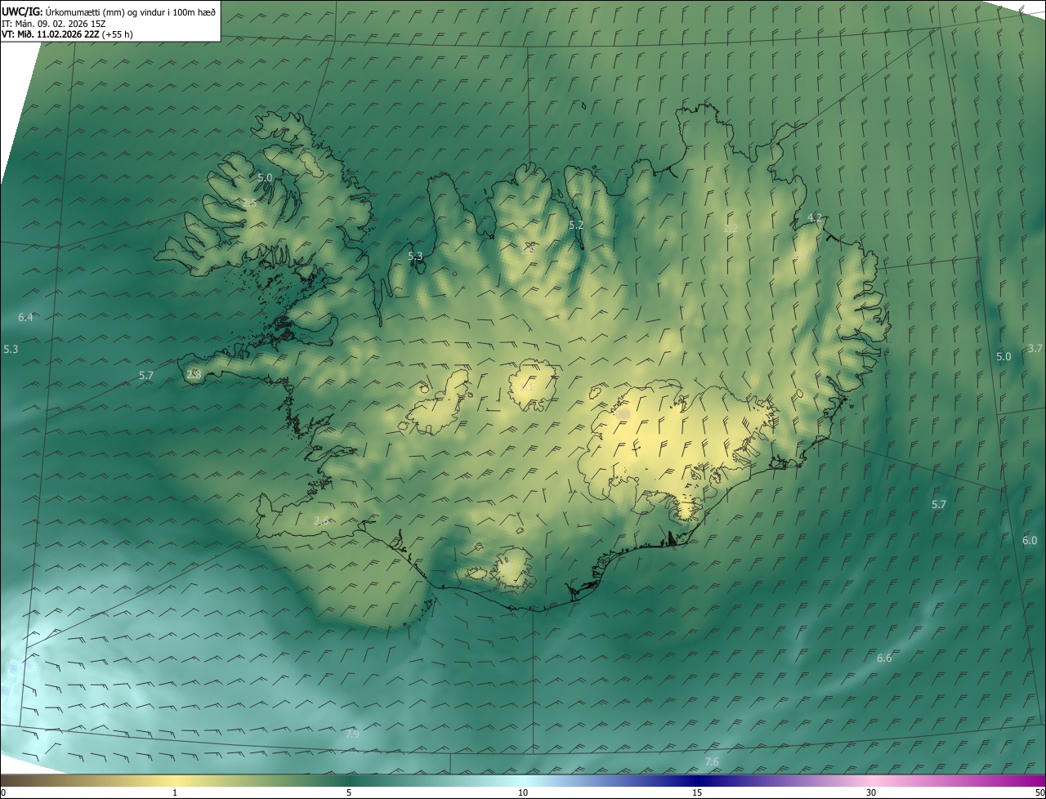The height and width of the screenshot is (799, 1046).
Task: Select the initial time line "IT: Mán. 09. 02. 2026 15Z"
Action: coord(55,23)
